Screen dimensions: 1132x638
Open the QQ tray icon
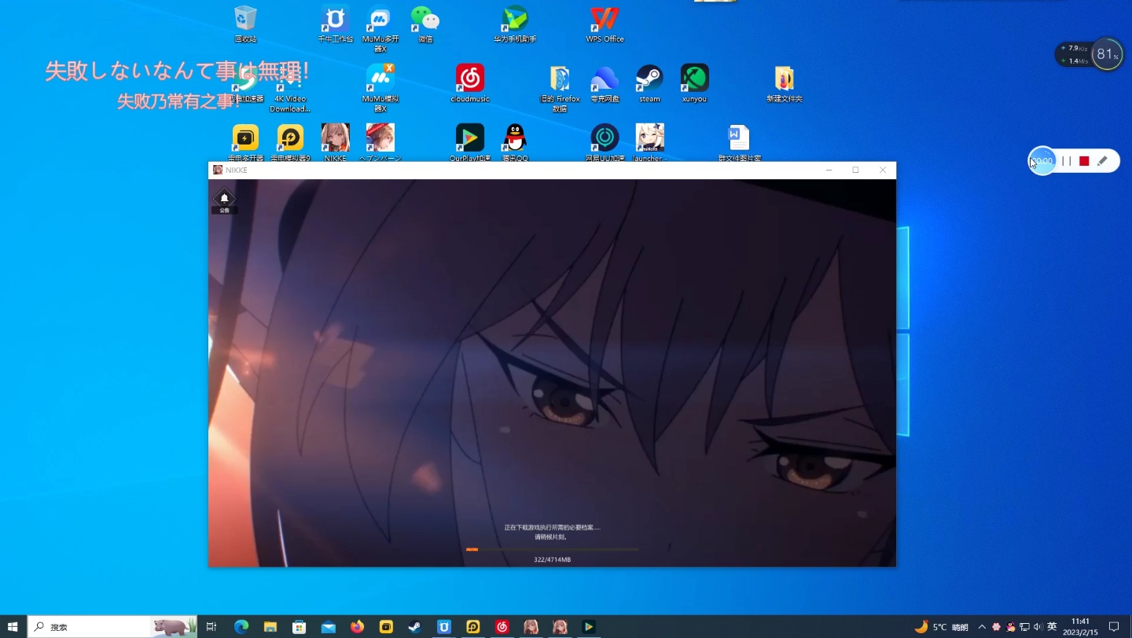point(1010,626)
